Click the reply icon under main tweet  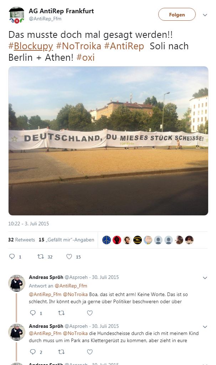tap(12, 256)
